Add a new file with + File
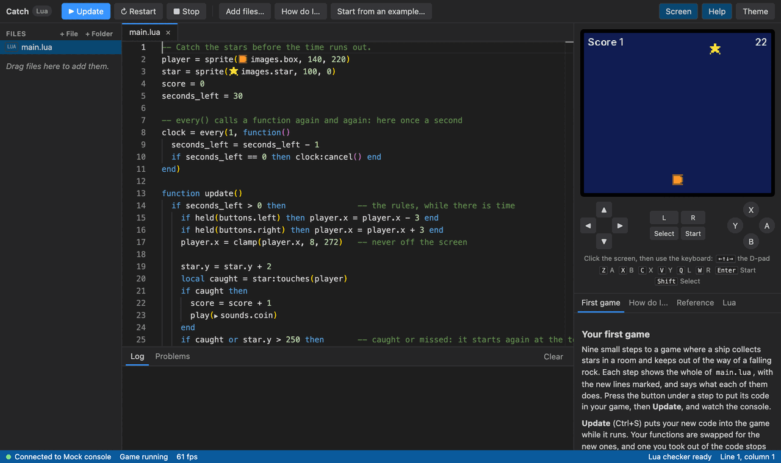Viewport: 781px width, 463px height. [69, 34]
